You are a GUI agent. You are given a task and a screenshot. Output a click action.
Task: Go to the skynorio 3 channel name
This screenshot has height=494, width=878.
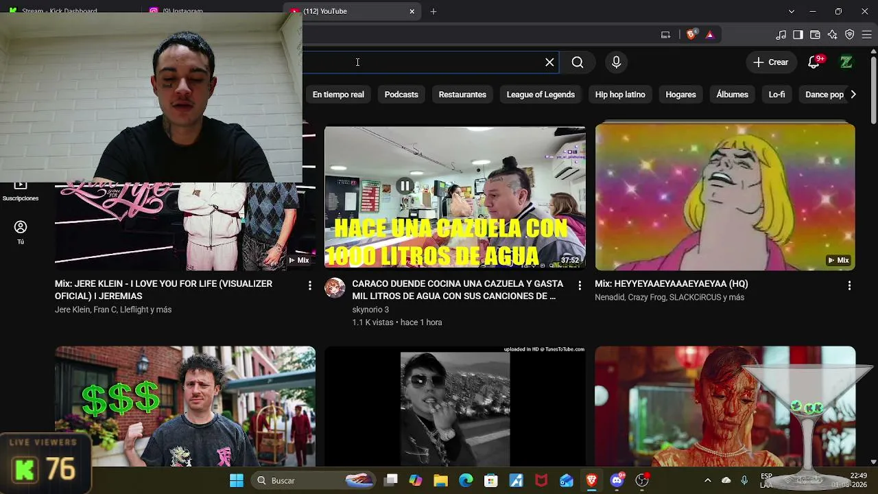(370, 309)
